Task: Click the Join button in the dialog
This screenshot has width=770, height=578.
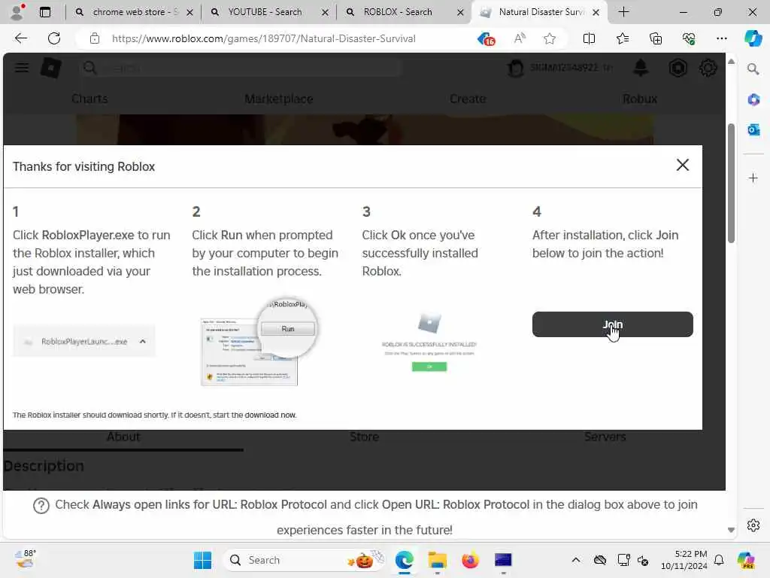Action: click(612, 324)
